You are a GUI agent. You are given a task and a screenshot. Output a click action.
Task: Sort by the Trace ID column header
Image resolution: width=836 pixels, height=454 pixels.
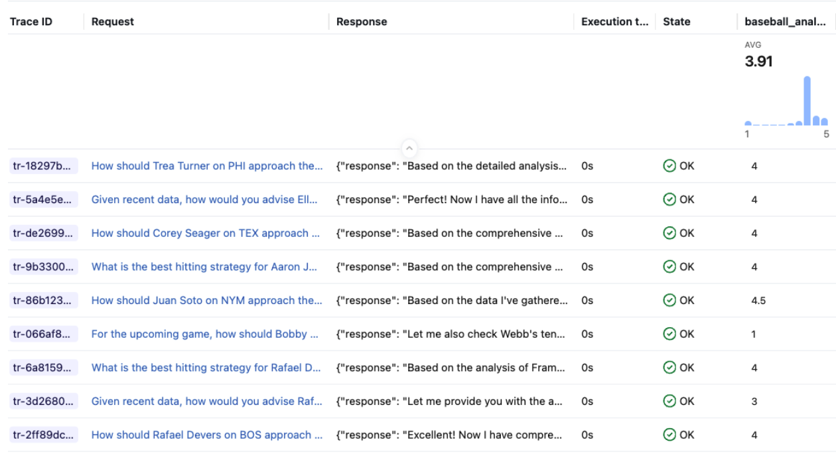point(31,22)
